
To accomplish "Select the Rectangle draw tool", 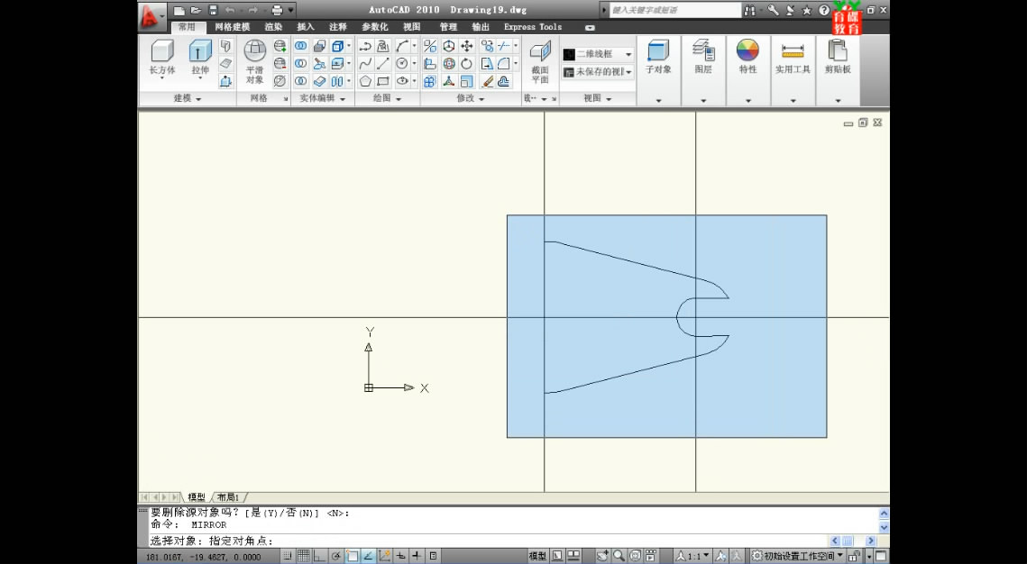I will (x=384, y=81).
